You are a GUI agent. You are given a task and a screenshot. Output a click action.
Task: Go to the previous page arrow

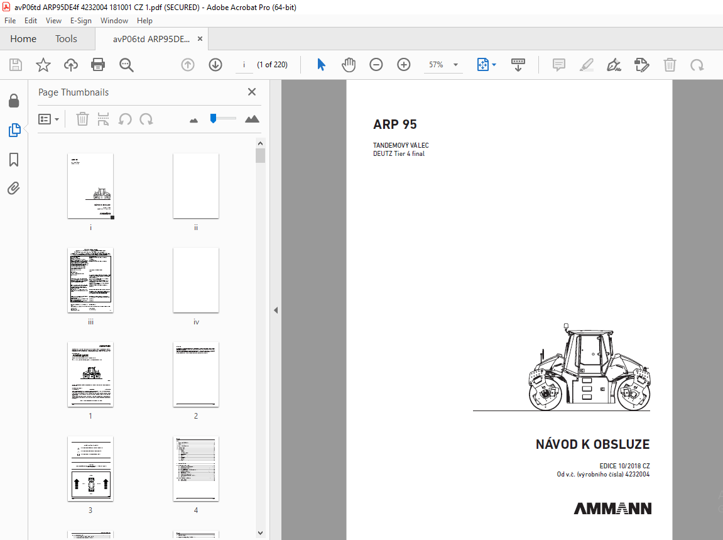coord(188,65)
